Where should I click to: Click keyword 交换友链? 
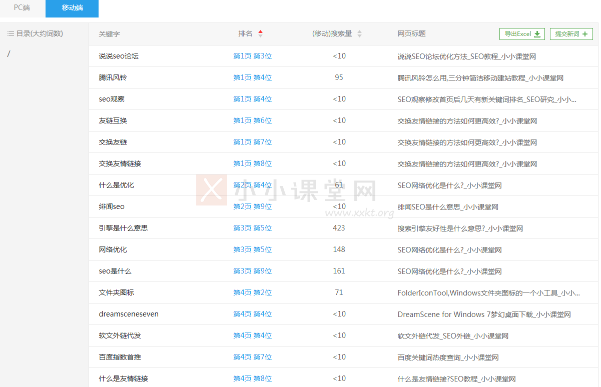(113, 142)
